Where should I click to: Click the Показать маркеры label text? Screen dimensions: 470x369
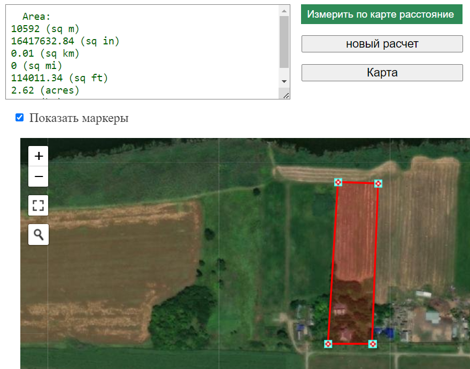[x=79, y=118]
